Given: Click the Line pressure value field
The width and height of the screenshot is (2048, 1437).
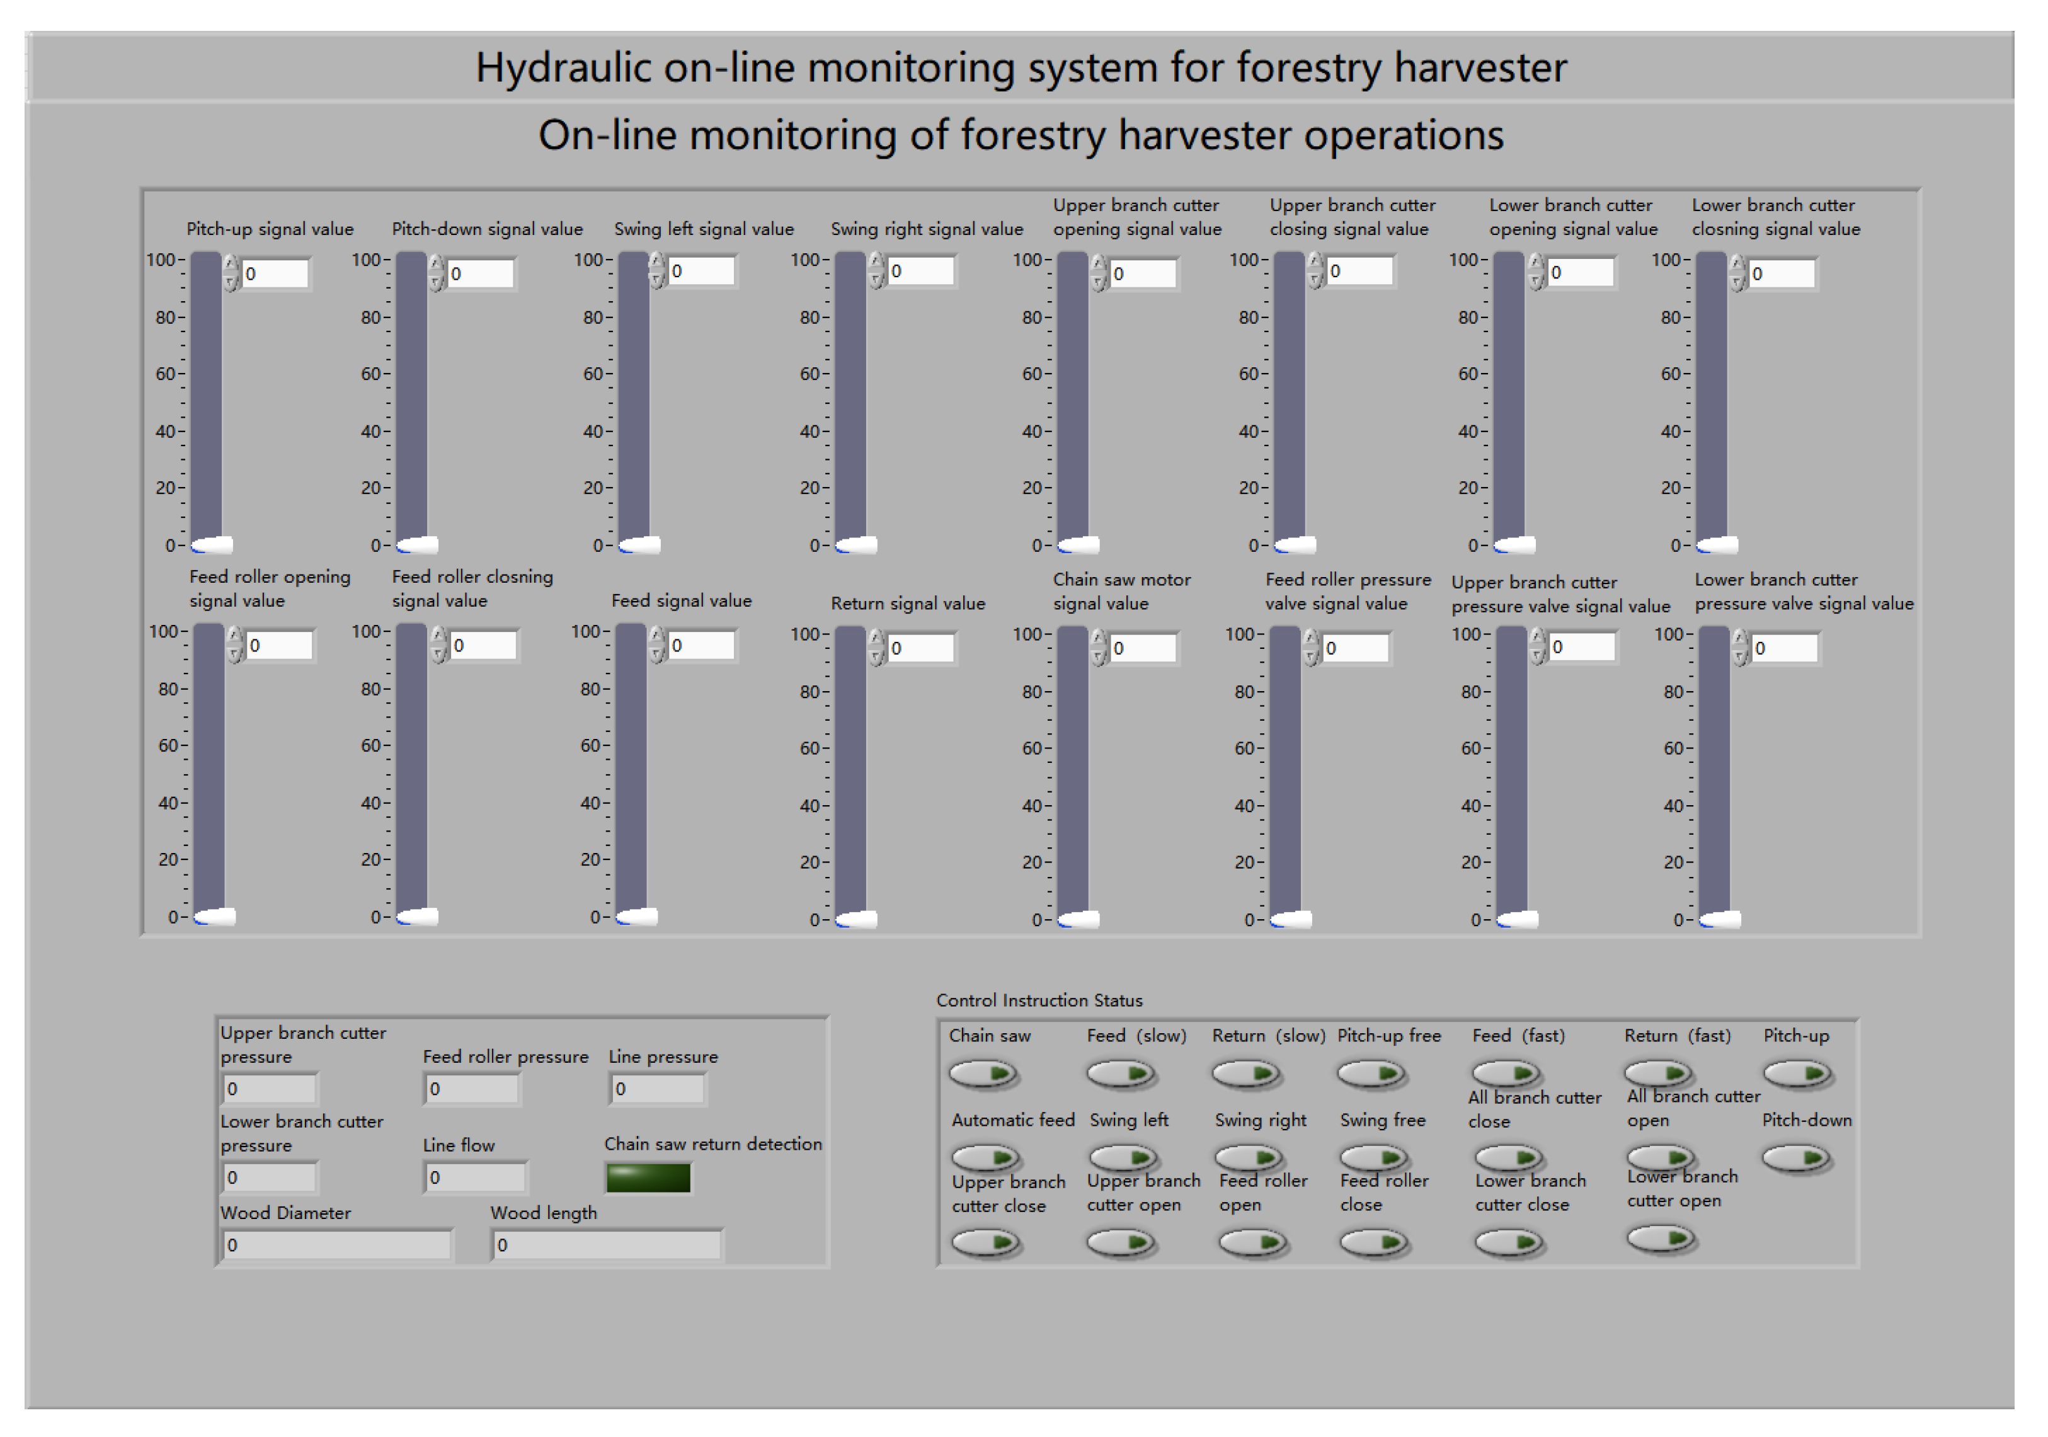Looking at the screenshot, I should point(658,1088).
